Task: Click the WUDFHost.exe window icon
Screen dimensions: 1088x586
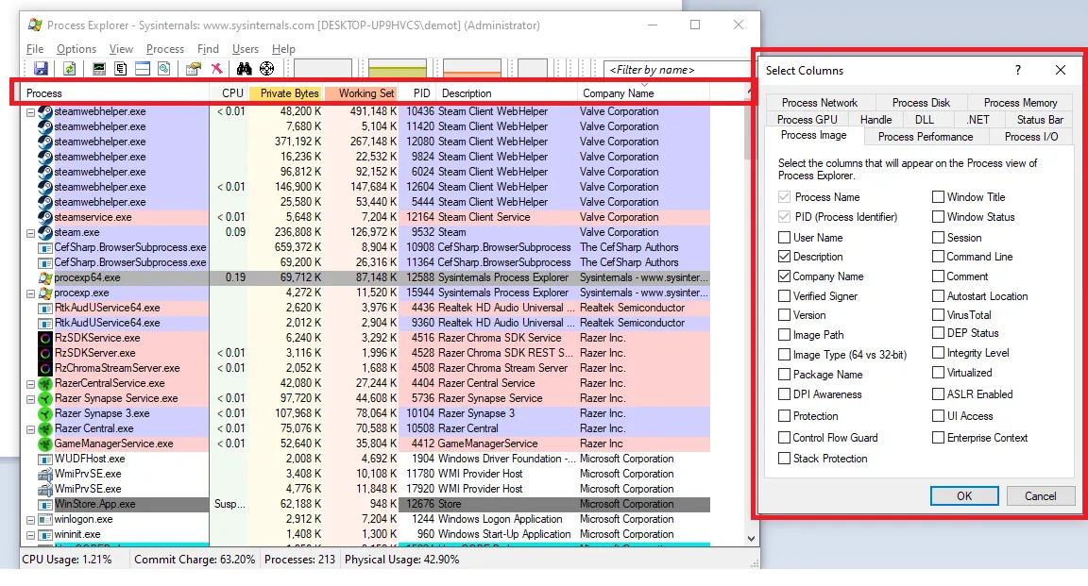Action: coord(45,460)
